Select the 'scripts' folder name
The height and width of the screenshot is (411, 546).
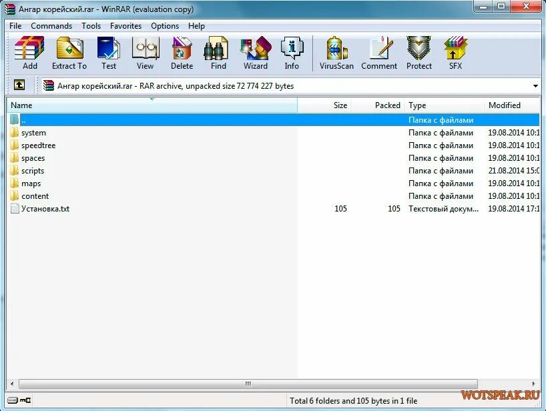33,171
